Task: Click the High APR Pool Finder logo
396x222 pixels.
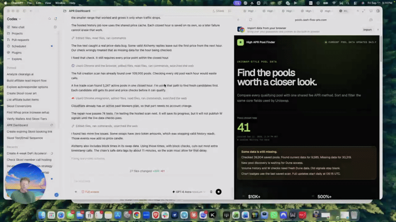Action: [x=241, y=42]
